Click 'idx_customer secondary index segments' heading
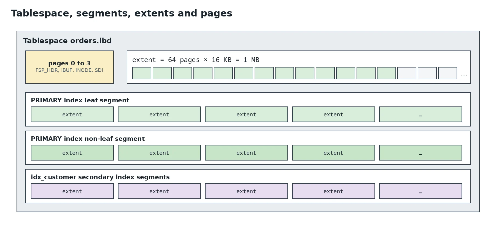 coord(100,177)
